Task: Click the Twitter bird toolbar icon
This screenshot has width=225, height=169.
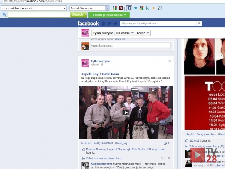Action: (135, 8)
